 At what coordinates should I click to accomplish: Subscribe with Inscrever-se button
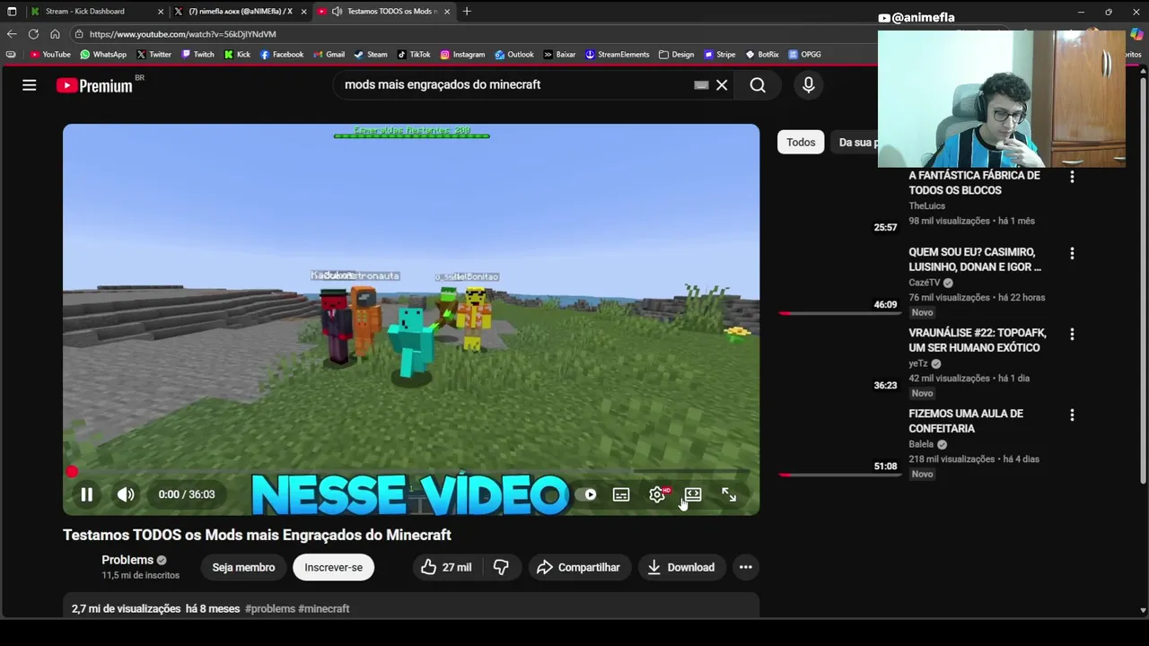(x=333, y=567)
